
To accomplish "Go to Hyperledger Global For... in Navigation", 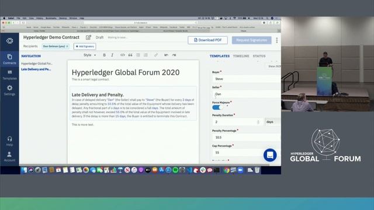I will [x=37, y=64].
